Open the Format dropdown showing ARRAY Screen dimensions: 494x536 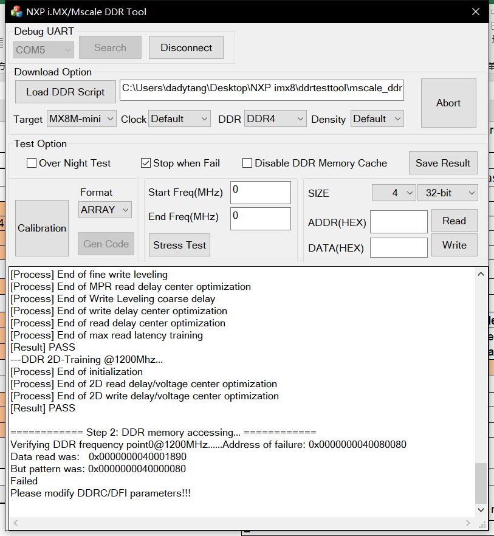pos(106,210)
